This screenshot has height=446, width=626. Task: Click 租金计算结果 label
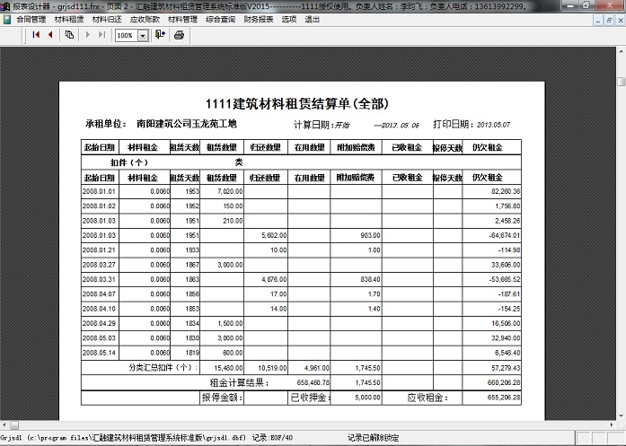pyautogui.click(x=240, y=382)
